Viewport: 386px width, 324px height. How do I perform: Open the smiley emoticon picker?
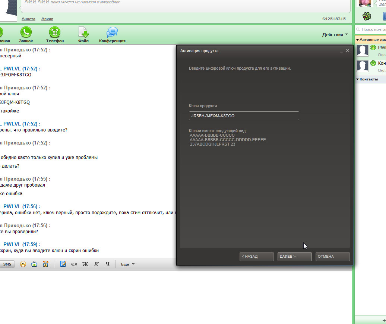click(23, 264)
